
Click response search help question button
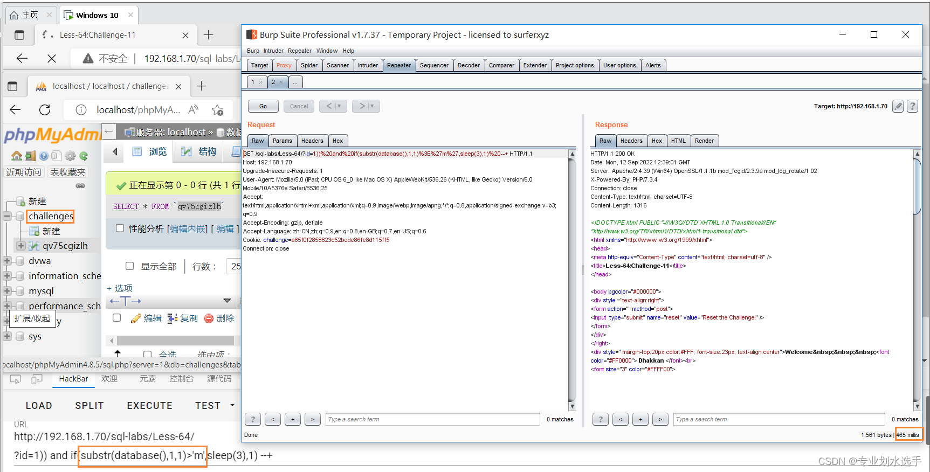click(601, 419)
